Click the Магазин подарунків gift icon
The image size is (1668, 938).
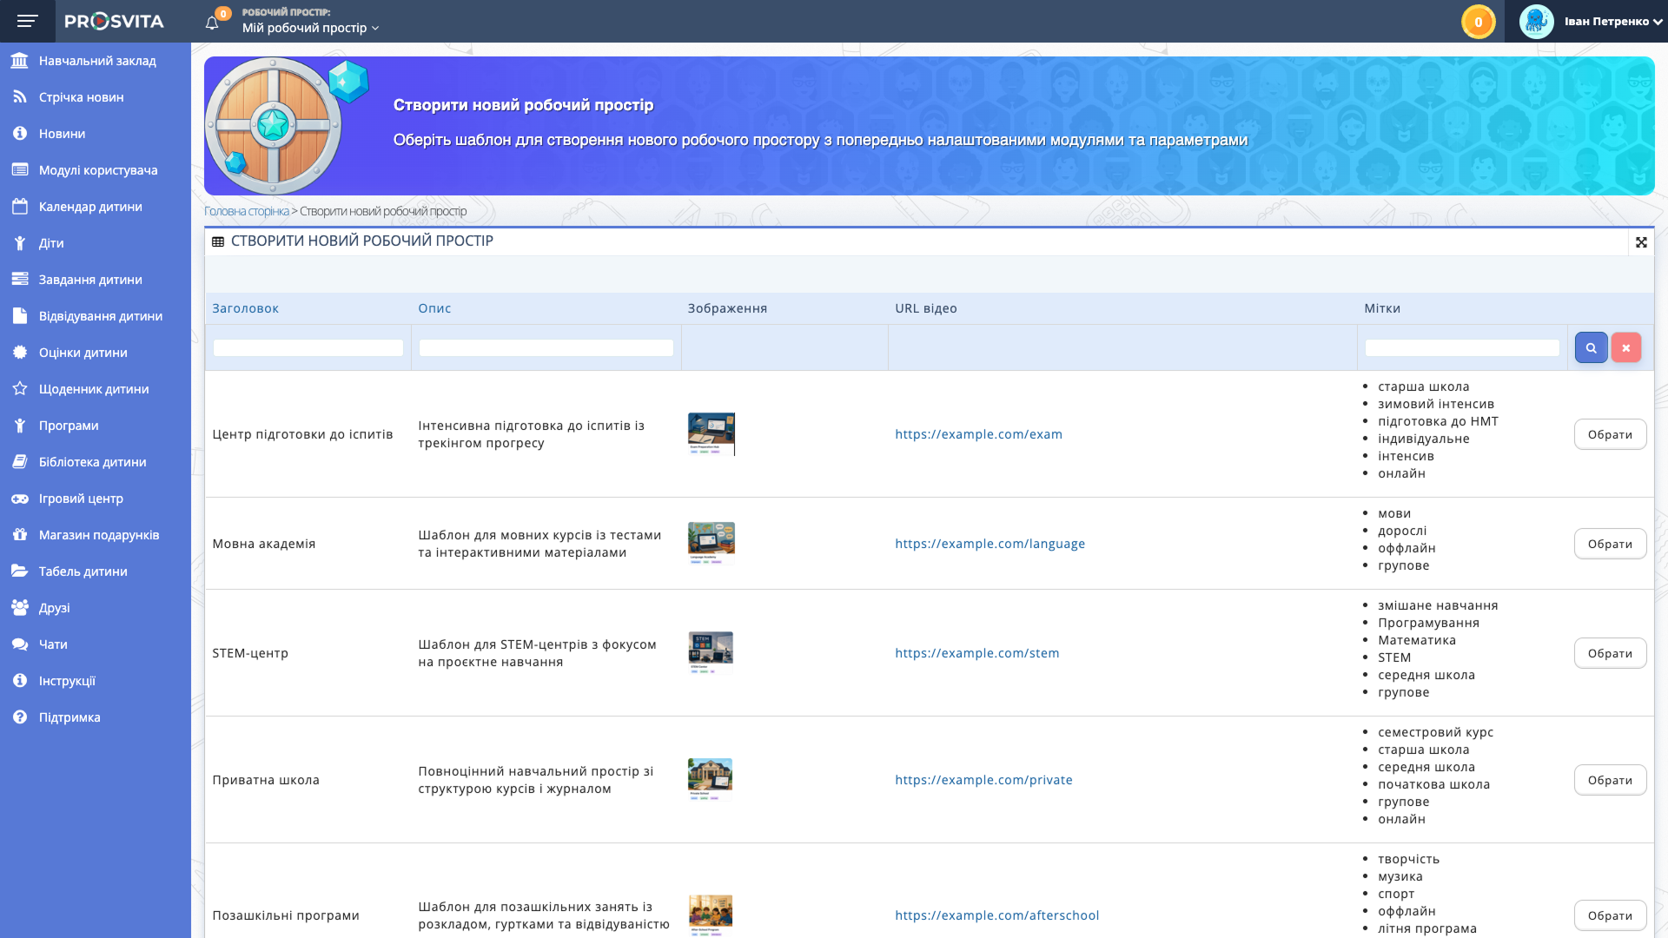pos(20,534)
